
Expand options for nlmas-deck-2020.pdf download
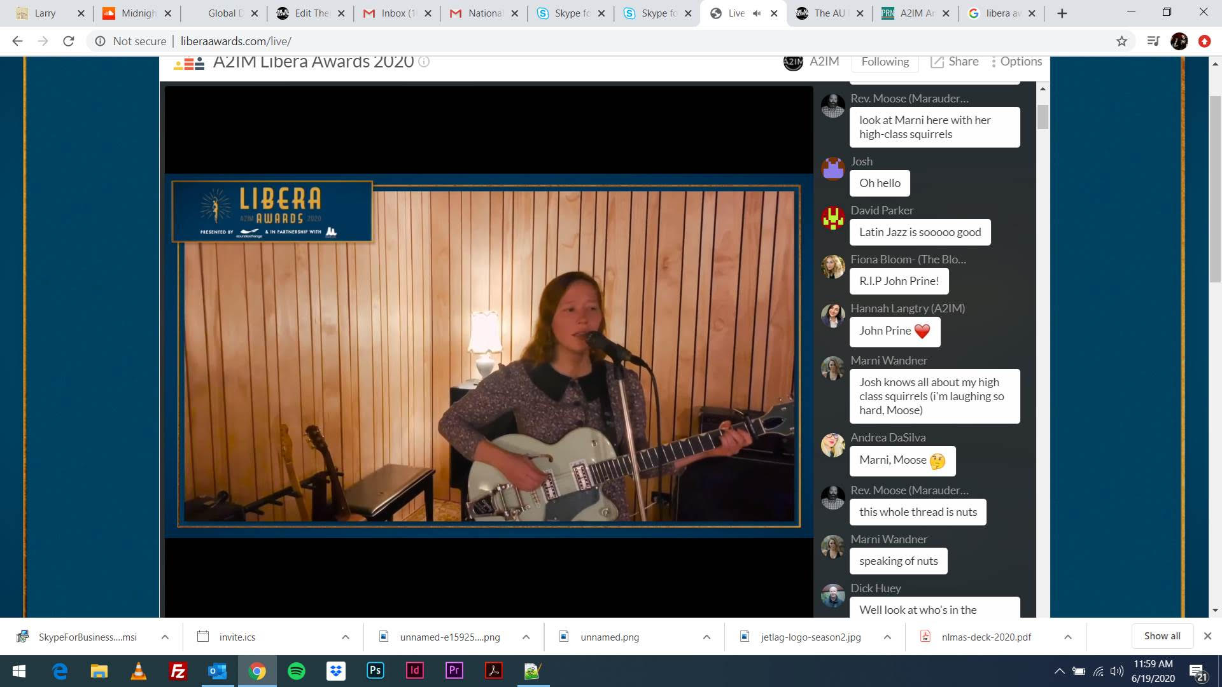(1068, 637)
